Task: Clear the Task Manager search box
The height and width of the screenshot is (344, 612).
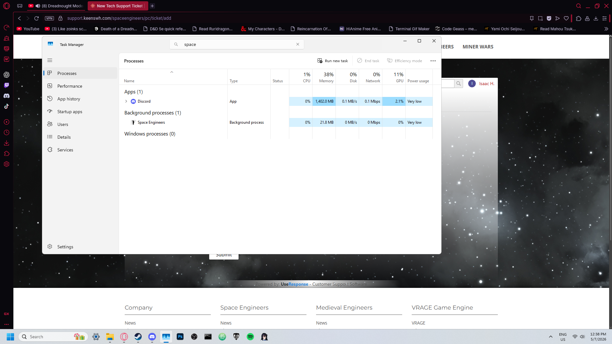Action: point(298,44)
